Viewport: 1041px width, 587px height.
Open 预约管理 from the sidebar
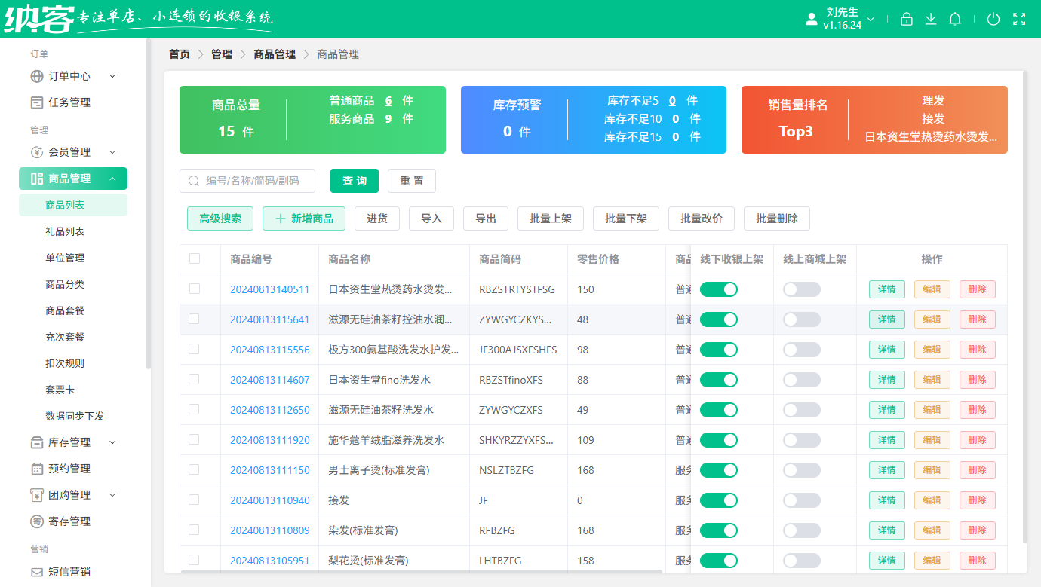(x=69, y=469)
